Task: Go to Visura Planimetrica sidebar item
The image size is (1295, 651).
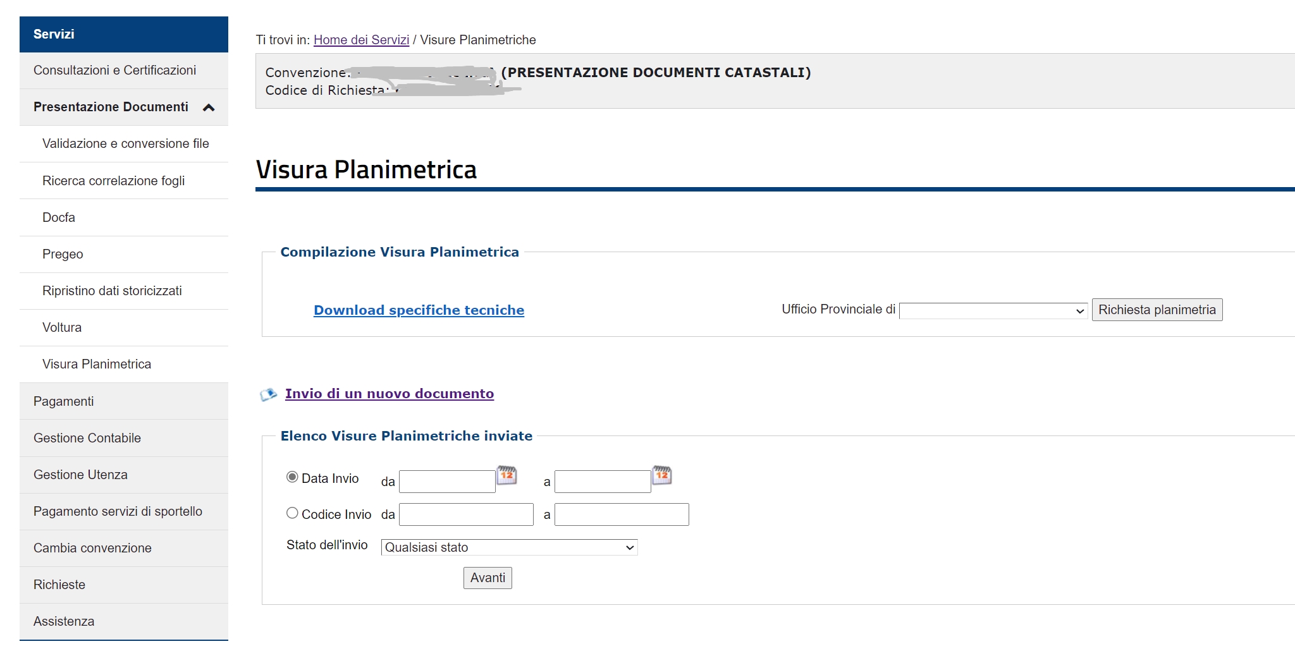Action: tap(97, 364)
